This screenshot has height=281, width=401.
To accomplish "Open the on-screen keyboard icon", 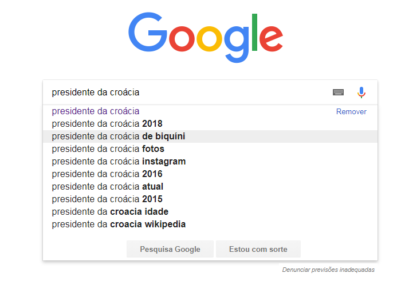I will 338,93.
